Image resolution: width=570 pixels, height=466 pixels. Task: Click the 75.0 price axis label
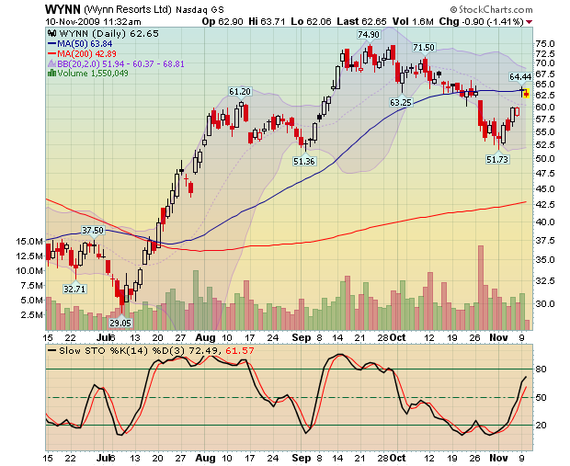pyautogui.click(x=545, y=44)
